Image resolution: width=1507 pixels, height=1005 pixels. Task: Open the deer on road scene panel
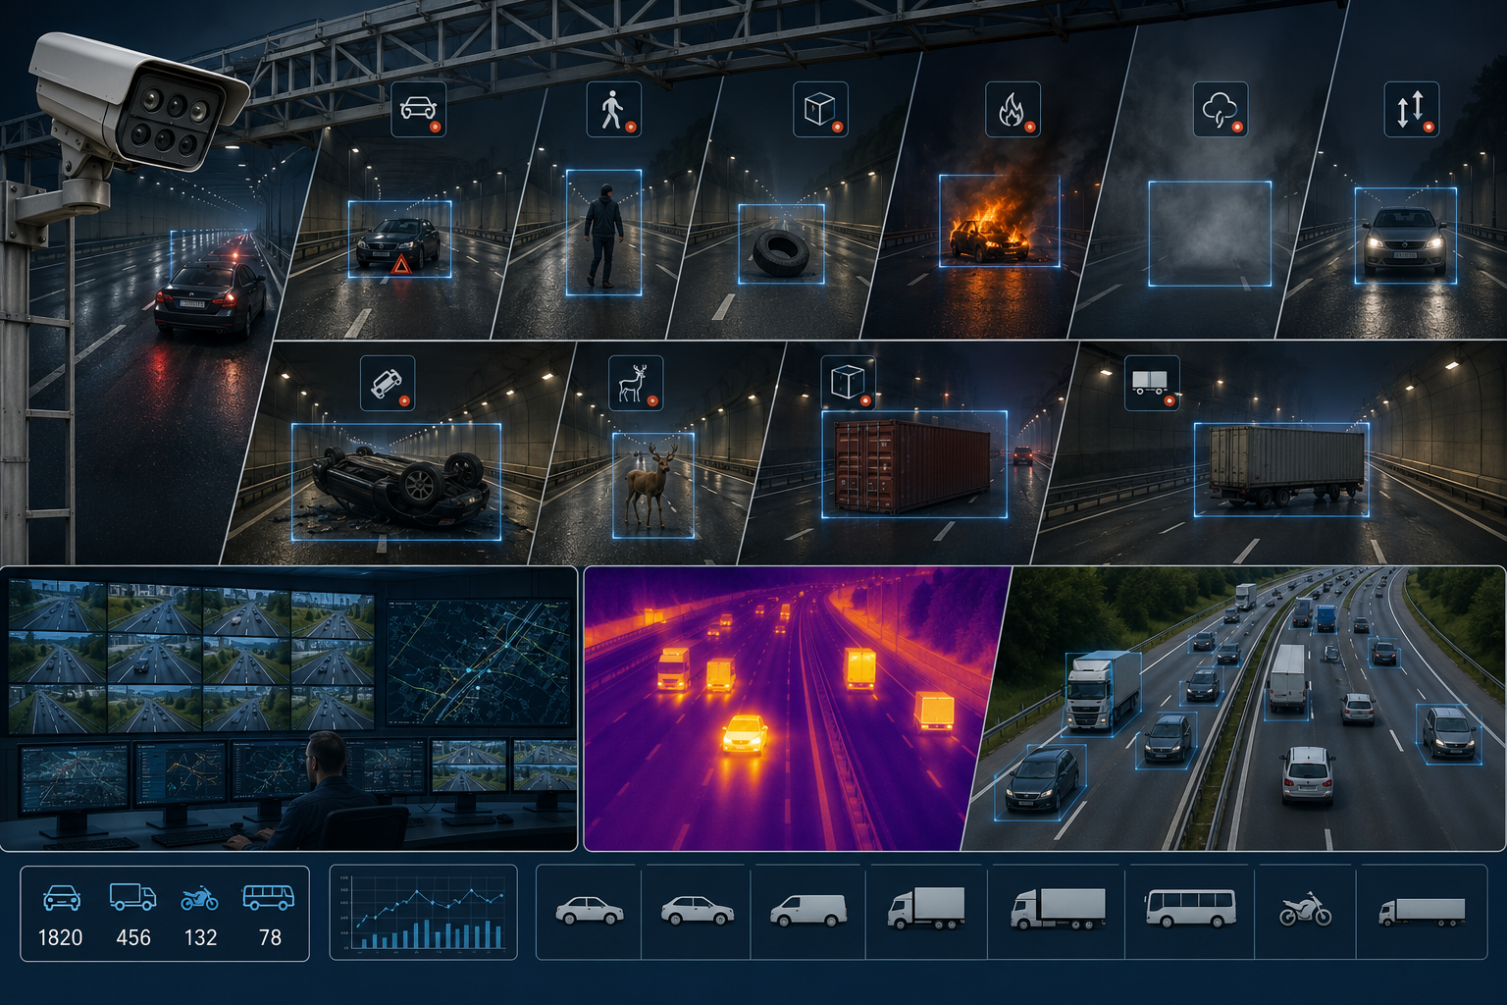tap(657, 453)
